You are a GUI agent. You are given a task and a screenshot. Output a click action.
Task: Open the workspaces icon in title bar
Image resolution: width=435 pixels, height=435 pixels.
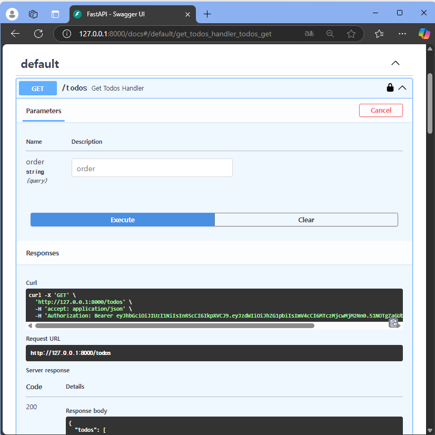tap(33, 14)
